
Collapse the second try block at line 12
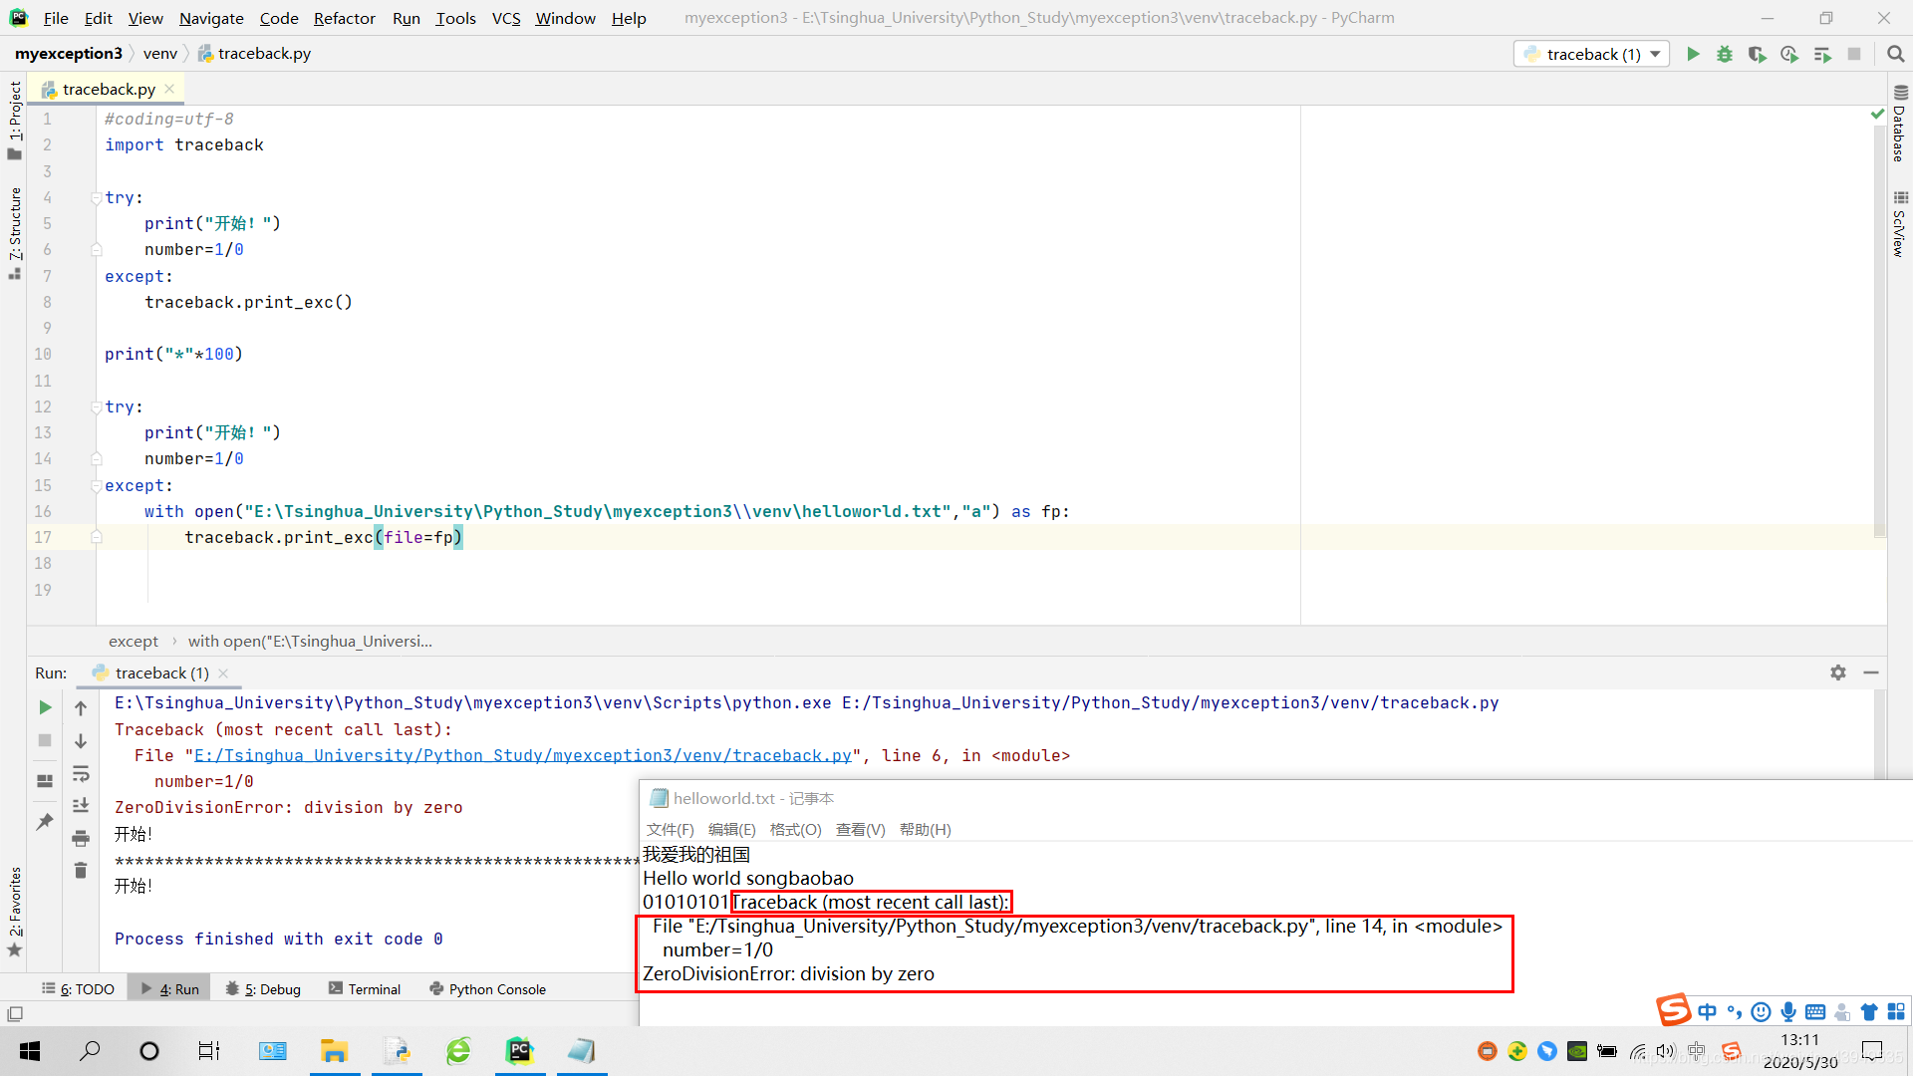[x=96, y=406]
